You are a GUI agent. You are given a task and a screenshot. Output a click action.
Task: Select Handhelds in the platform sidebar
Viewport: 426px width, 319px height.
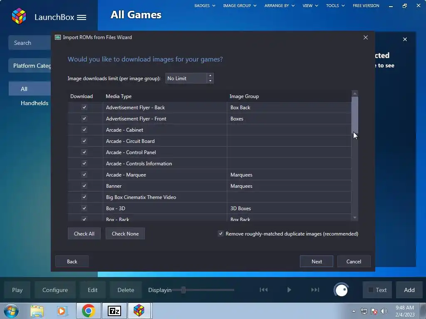[x=35, y=103]
